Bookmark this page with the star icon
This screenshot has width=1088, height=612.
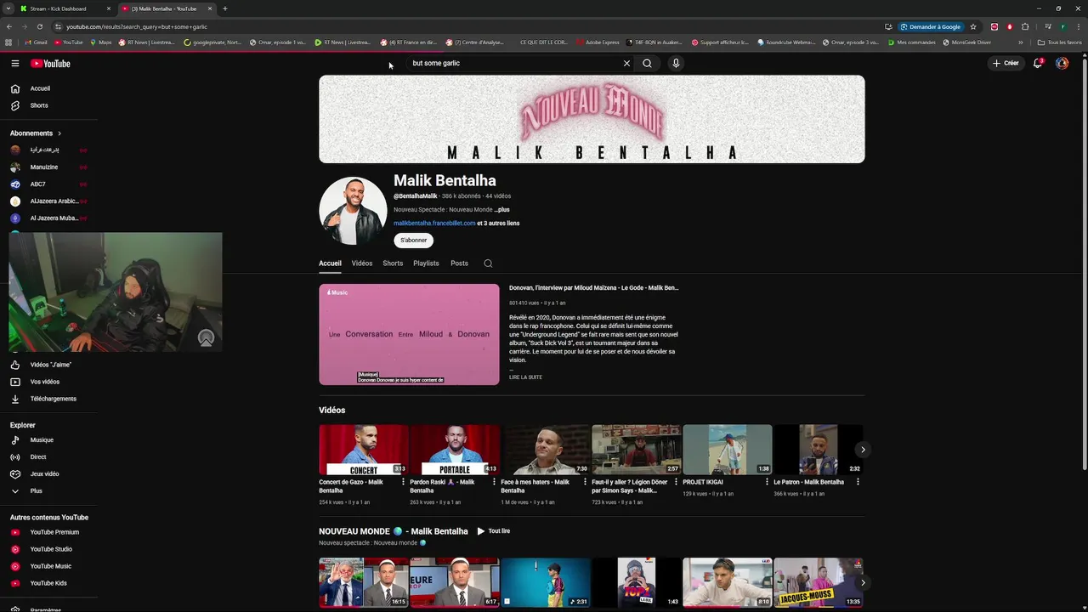pyautogui.click(x=973, y=26)
